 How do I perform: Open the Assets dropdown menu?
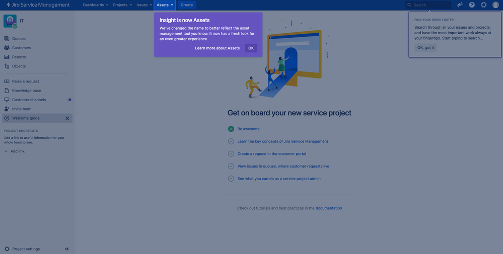click(165, 5)
